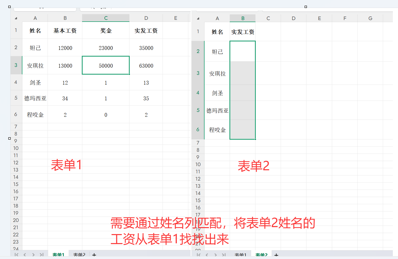Select the cell containing 23000
The width and height of the screenshot is (398, 259).
(x=106, y=48)
